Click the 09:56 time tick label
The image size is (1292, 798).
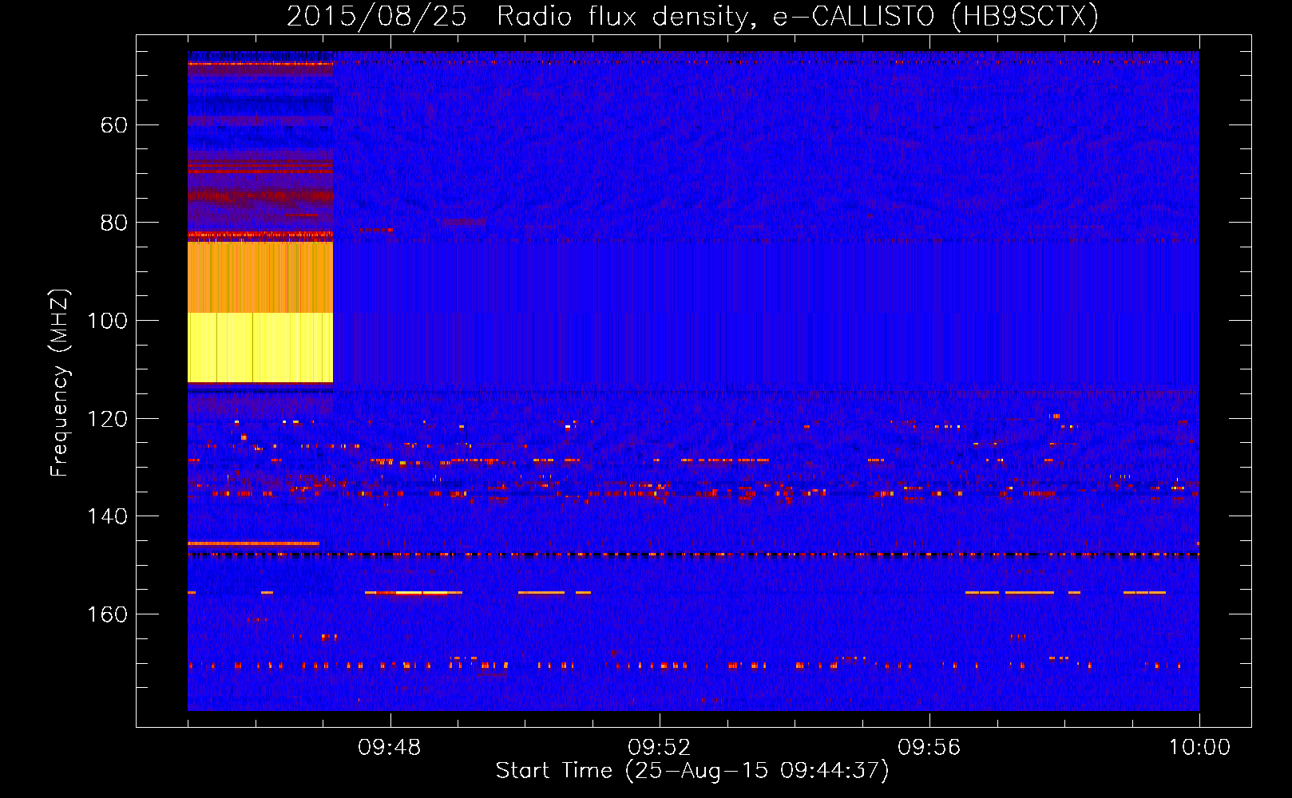coord(929,748)
